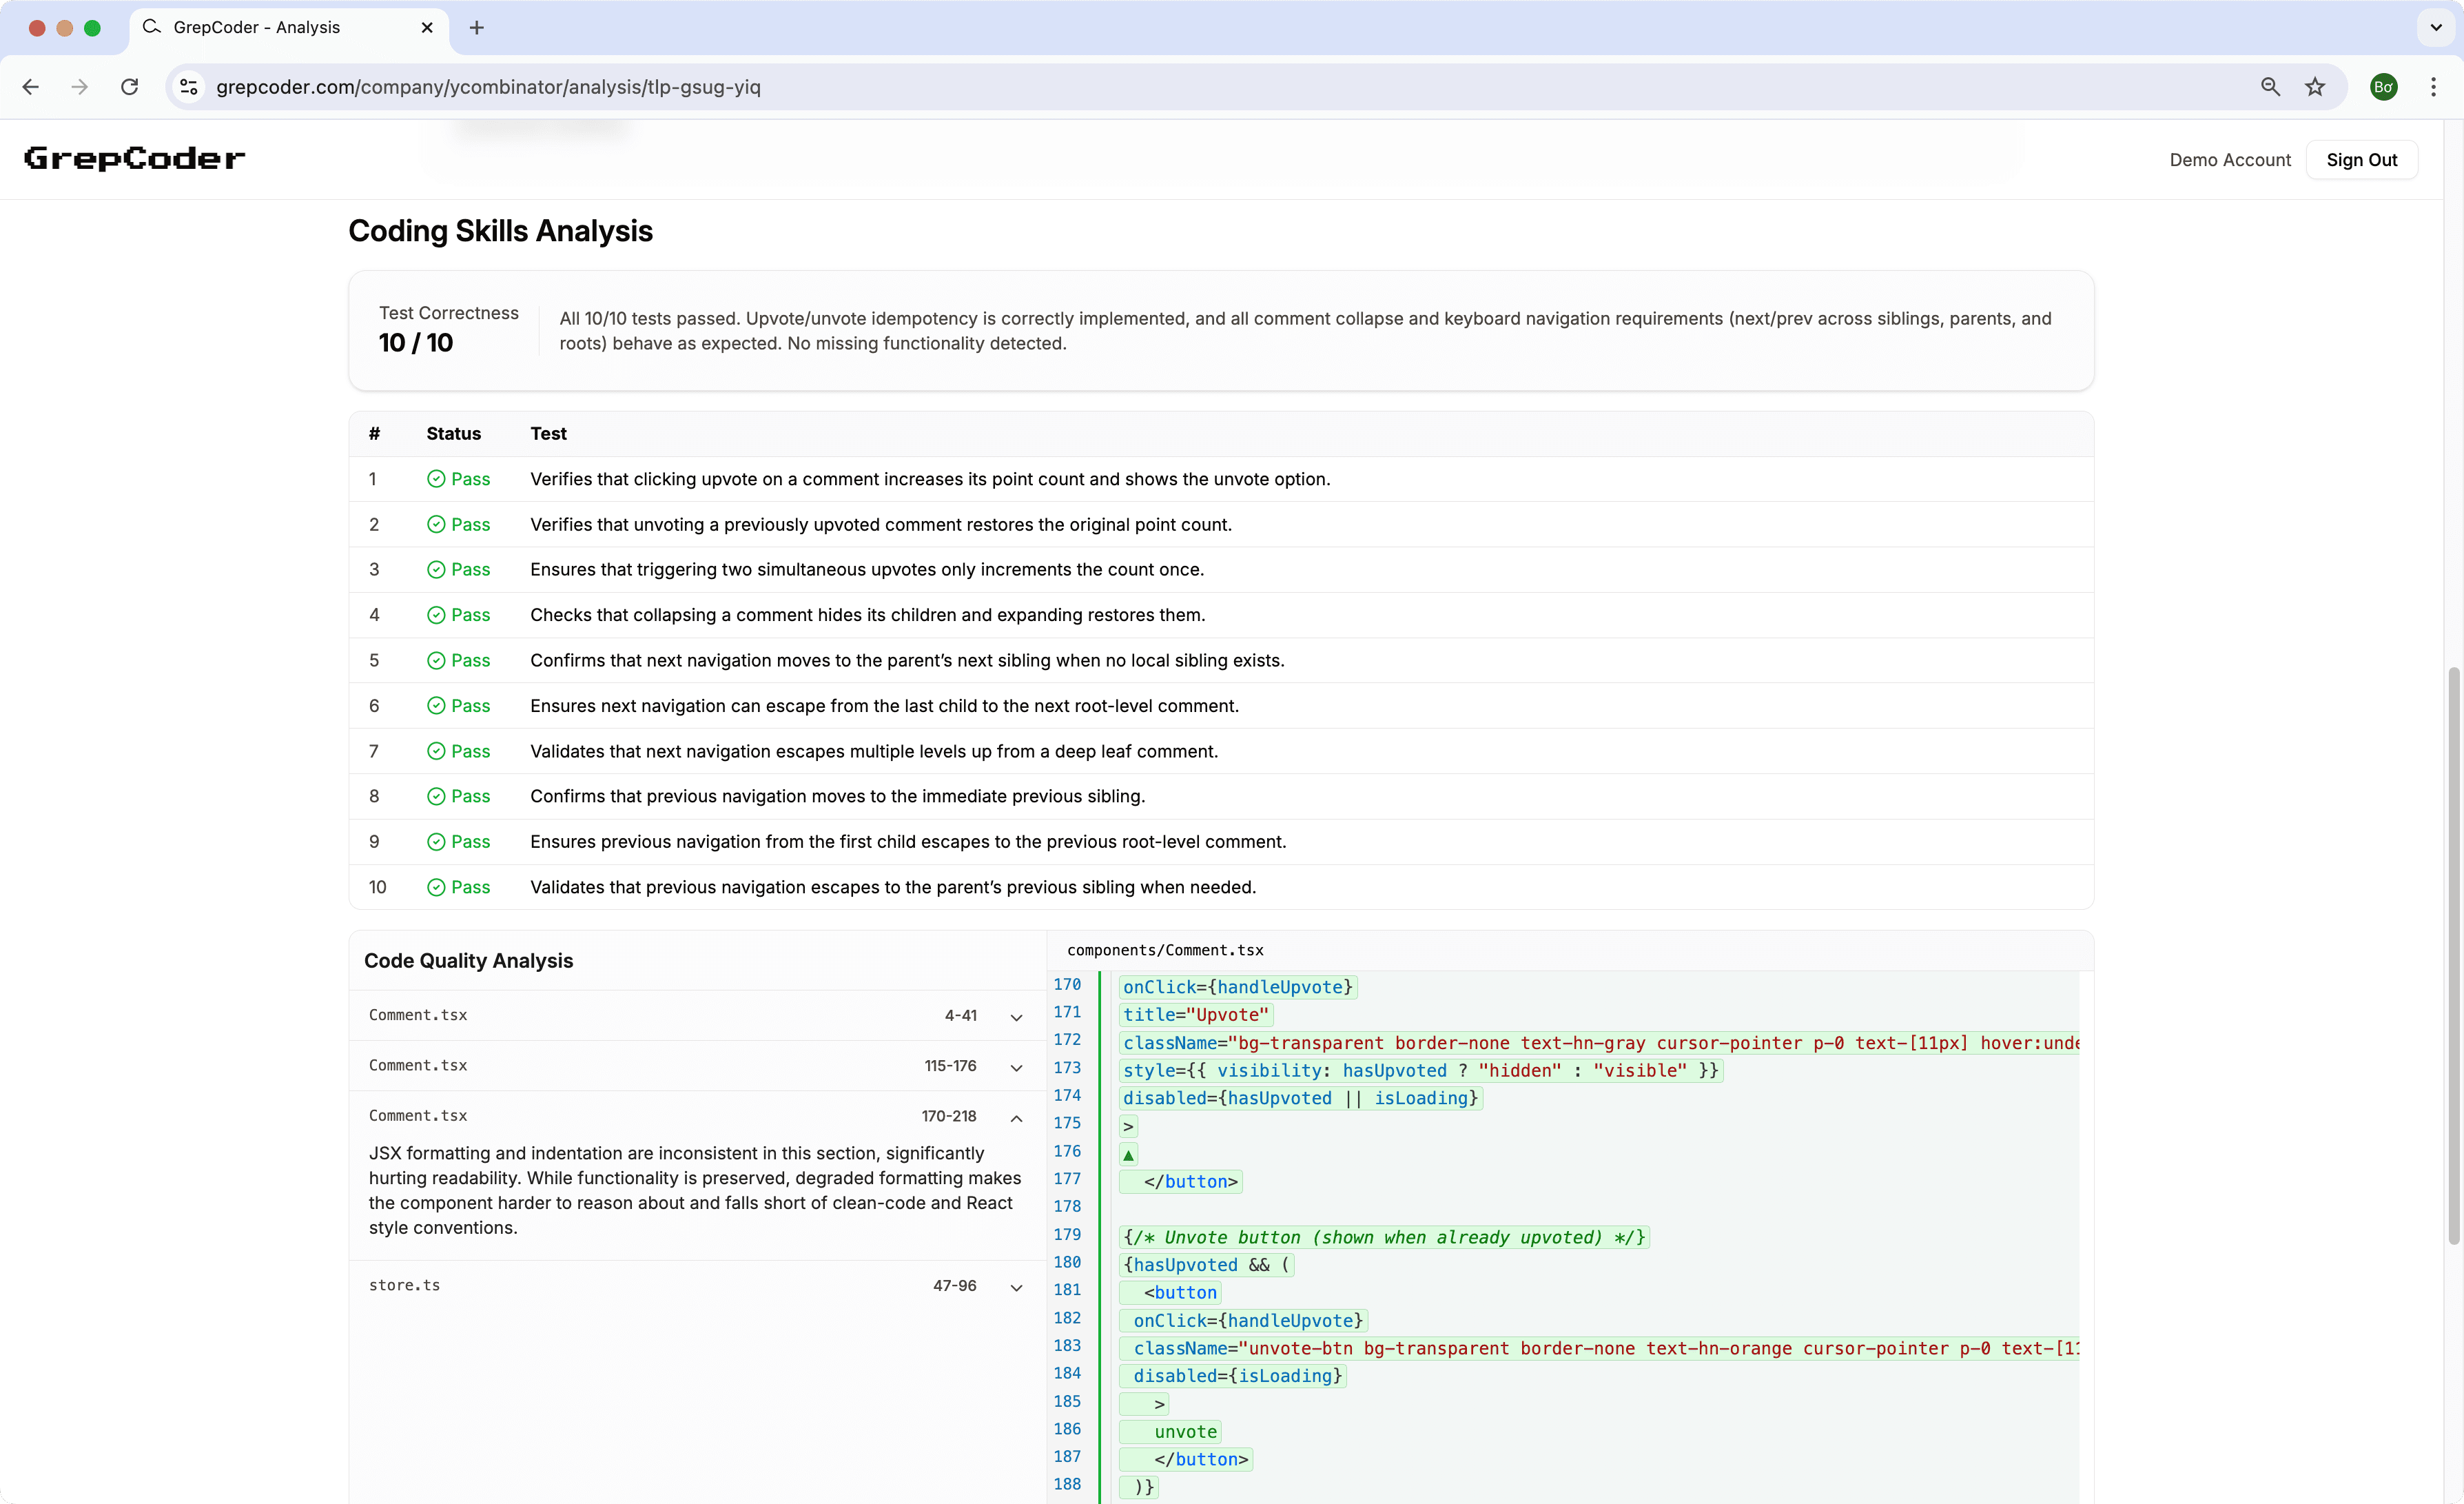Open a new browser tab
The width and height of the screenshot is (2464, 1504).
(476, 27)
